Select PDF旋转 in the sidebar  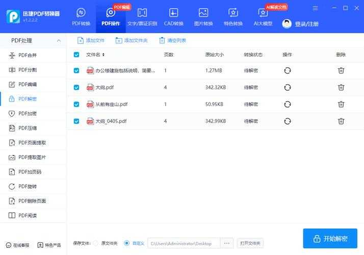[x=33, y=186]
